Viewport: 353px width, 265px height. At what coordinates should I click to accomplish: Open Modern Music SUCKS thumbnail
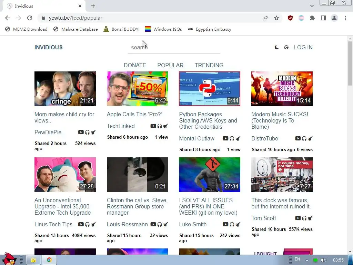coord(282,89)
